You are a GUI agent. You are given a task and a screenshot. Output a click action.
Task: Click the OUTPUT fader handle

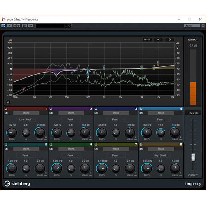[193, 157]
